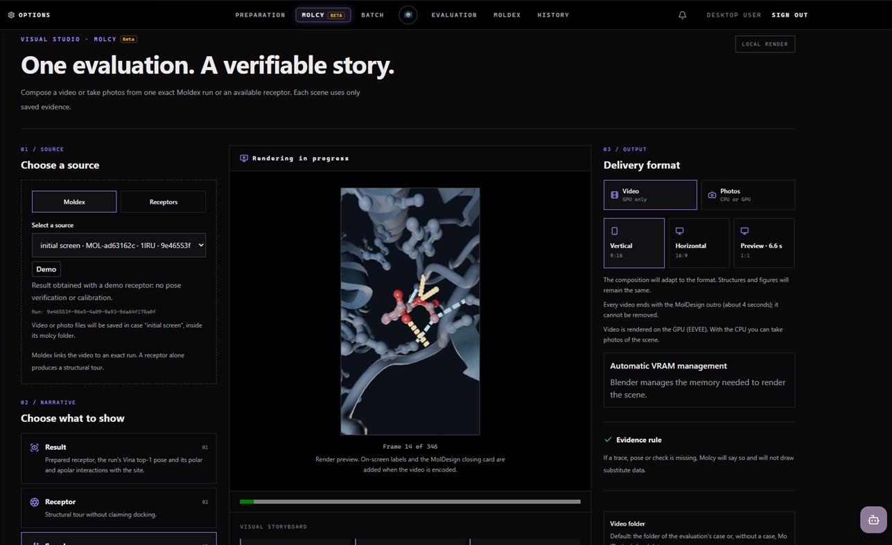Open the Moldex tab
892x545 pixels.
point(507,15)
